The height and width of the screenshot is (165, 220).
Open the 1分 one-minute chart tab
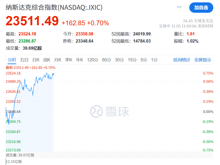tap(154, 60)
